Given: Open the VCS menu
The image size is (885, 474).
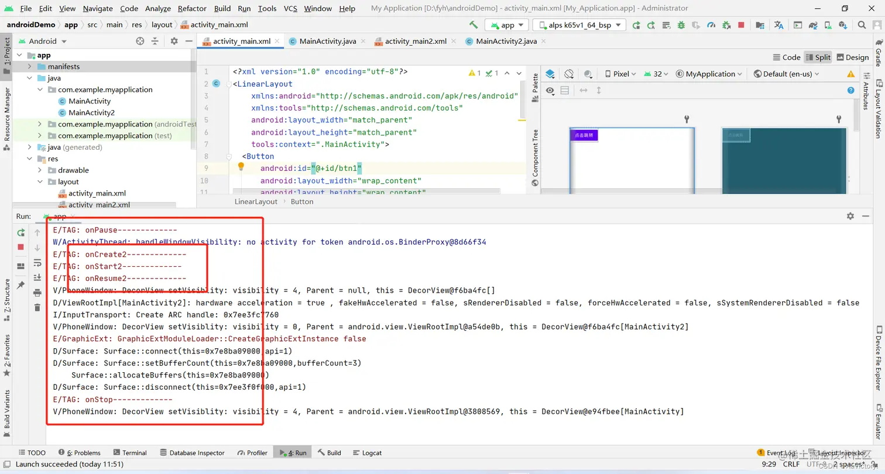Looking at the screenshot, I should pos(290,8).
